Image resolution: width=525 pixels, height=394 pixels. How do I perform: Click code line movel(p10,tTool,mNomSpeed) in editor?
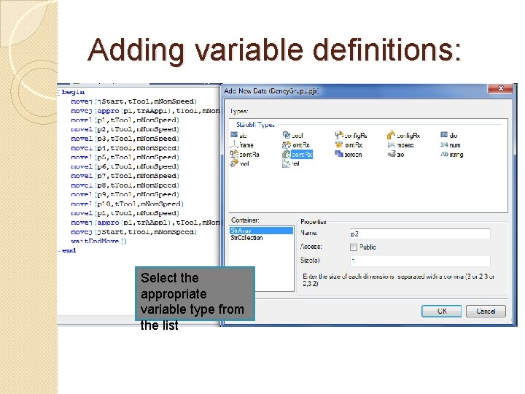pos(127,204)
